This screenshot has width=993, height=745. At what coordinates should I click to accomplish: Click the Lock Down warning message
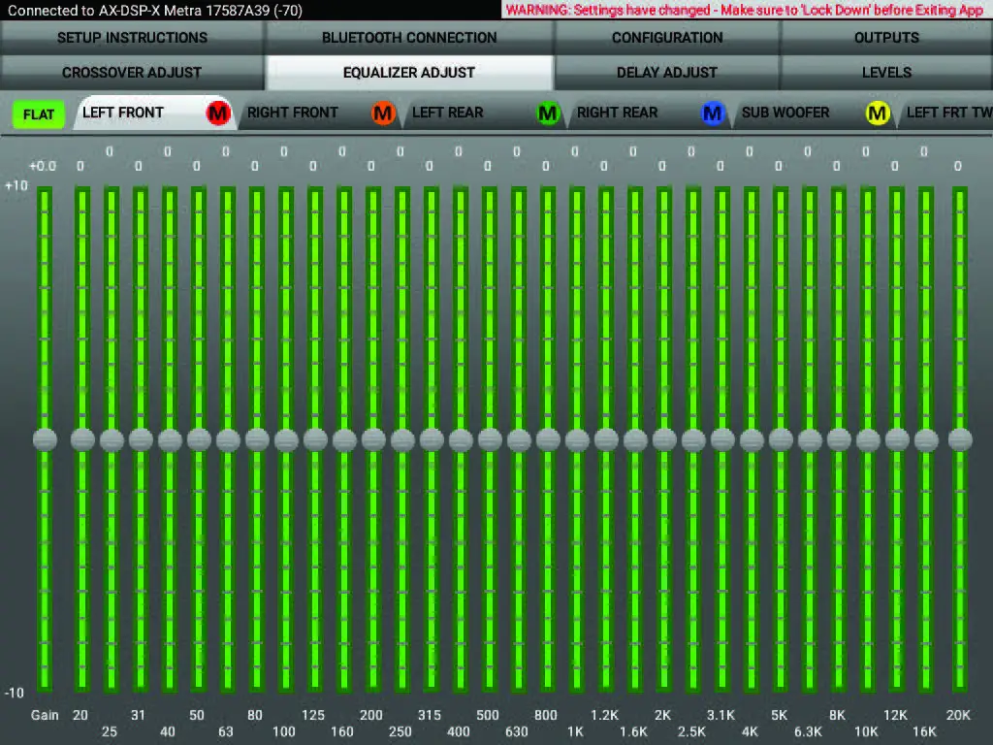(x=746, y=10)
